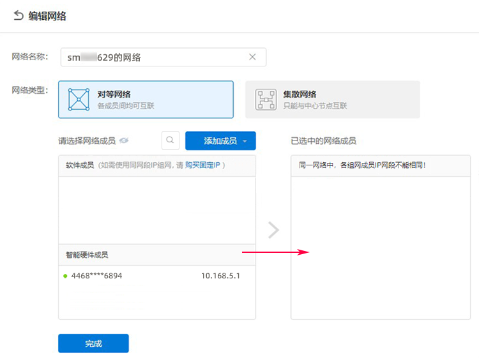Image resolution: width=479 pixels, height=364 pixels.
Task: Click the 对等网络 mesh topology icon
Action: click(79, 100)
